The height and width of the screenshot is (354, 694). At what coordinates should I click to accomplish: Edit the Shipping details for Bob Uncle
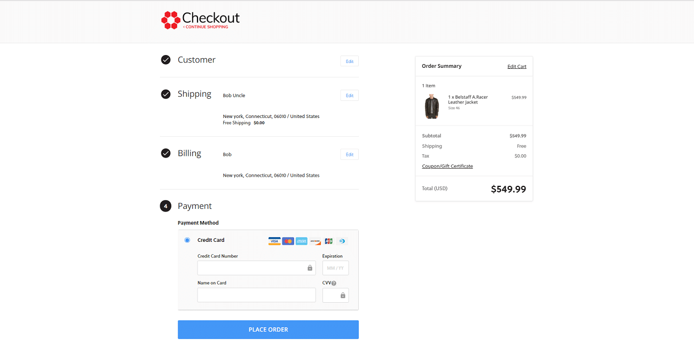point(349,95)
